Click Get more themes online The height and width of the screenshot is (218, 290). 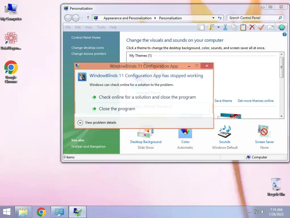256,101
